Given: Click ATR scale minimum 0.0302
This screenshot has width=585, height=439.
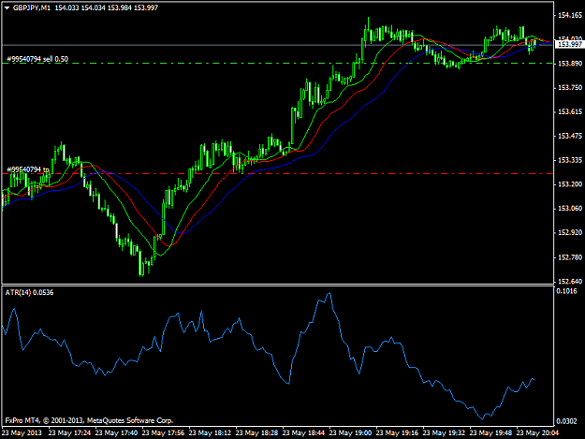Looking at the screenshot, I should click(x=566, y=421).
